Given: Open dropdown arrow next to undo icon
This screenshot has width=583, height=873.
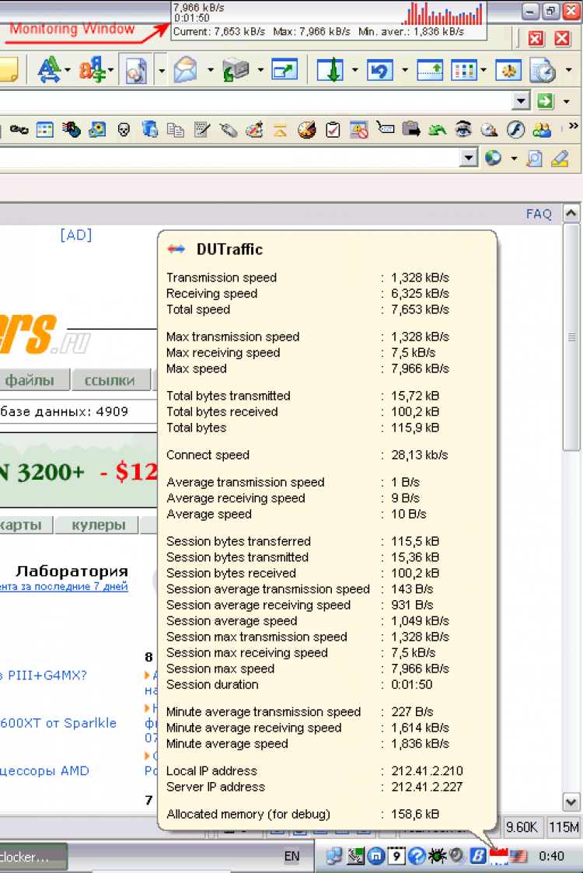Looking at the screenshot, I should (405, 71).
